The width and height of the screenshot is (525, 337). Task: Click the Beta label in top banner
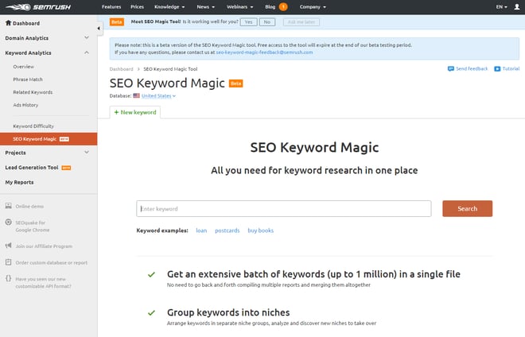point(116,21)
